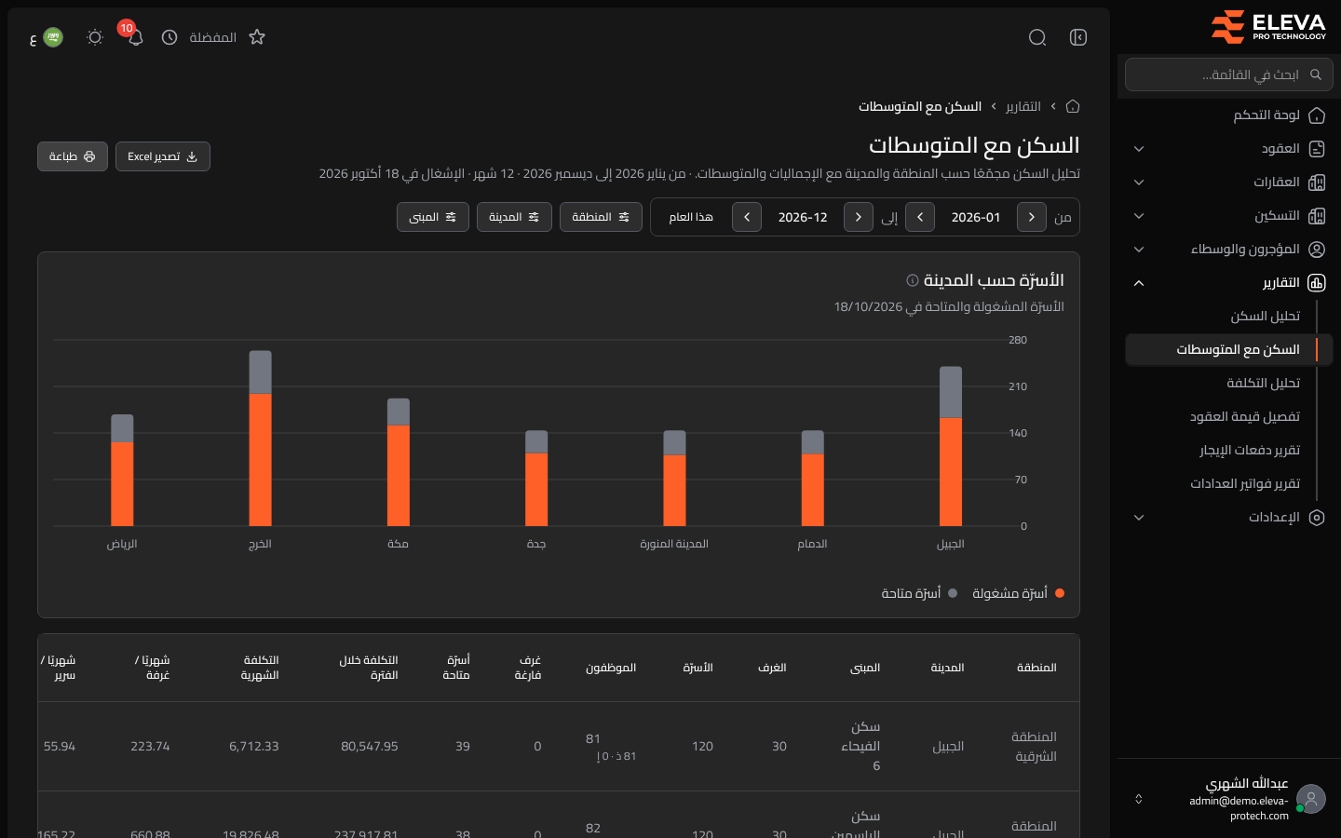Click the right-pointing chevron next to من
Viewport: 1341px width, 838px height.
click(1032, 217)
